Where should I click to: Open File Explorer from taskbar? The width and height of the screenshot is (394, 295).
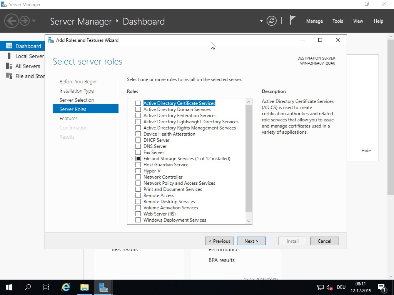click(84, 287)
